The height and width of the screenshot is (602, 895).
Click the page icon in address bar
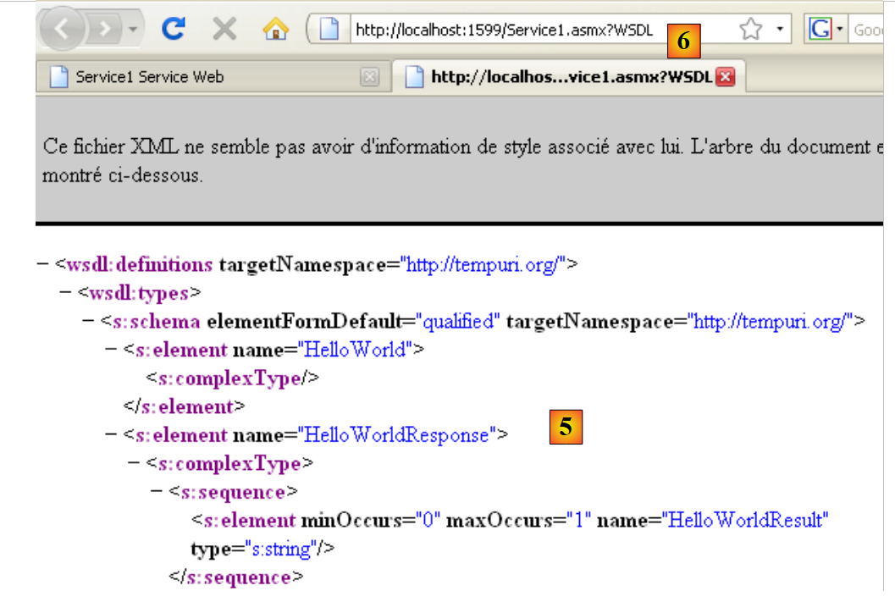[x=330, y=30]
